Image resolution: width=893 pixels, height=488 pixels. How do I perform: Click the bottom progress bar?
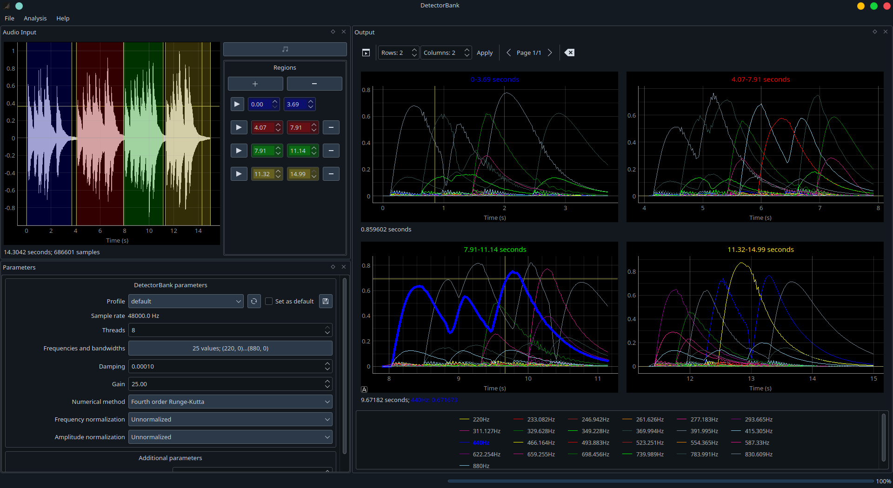pos(660,481)
